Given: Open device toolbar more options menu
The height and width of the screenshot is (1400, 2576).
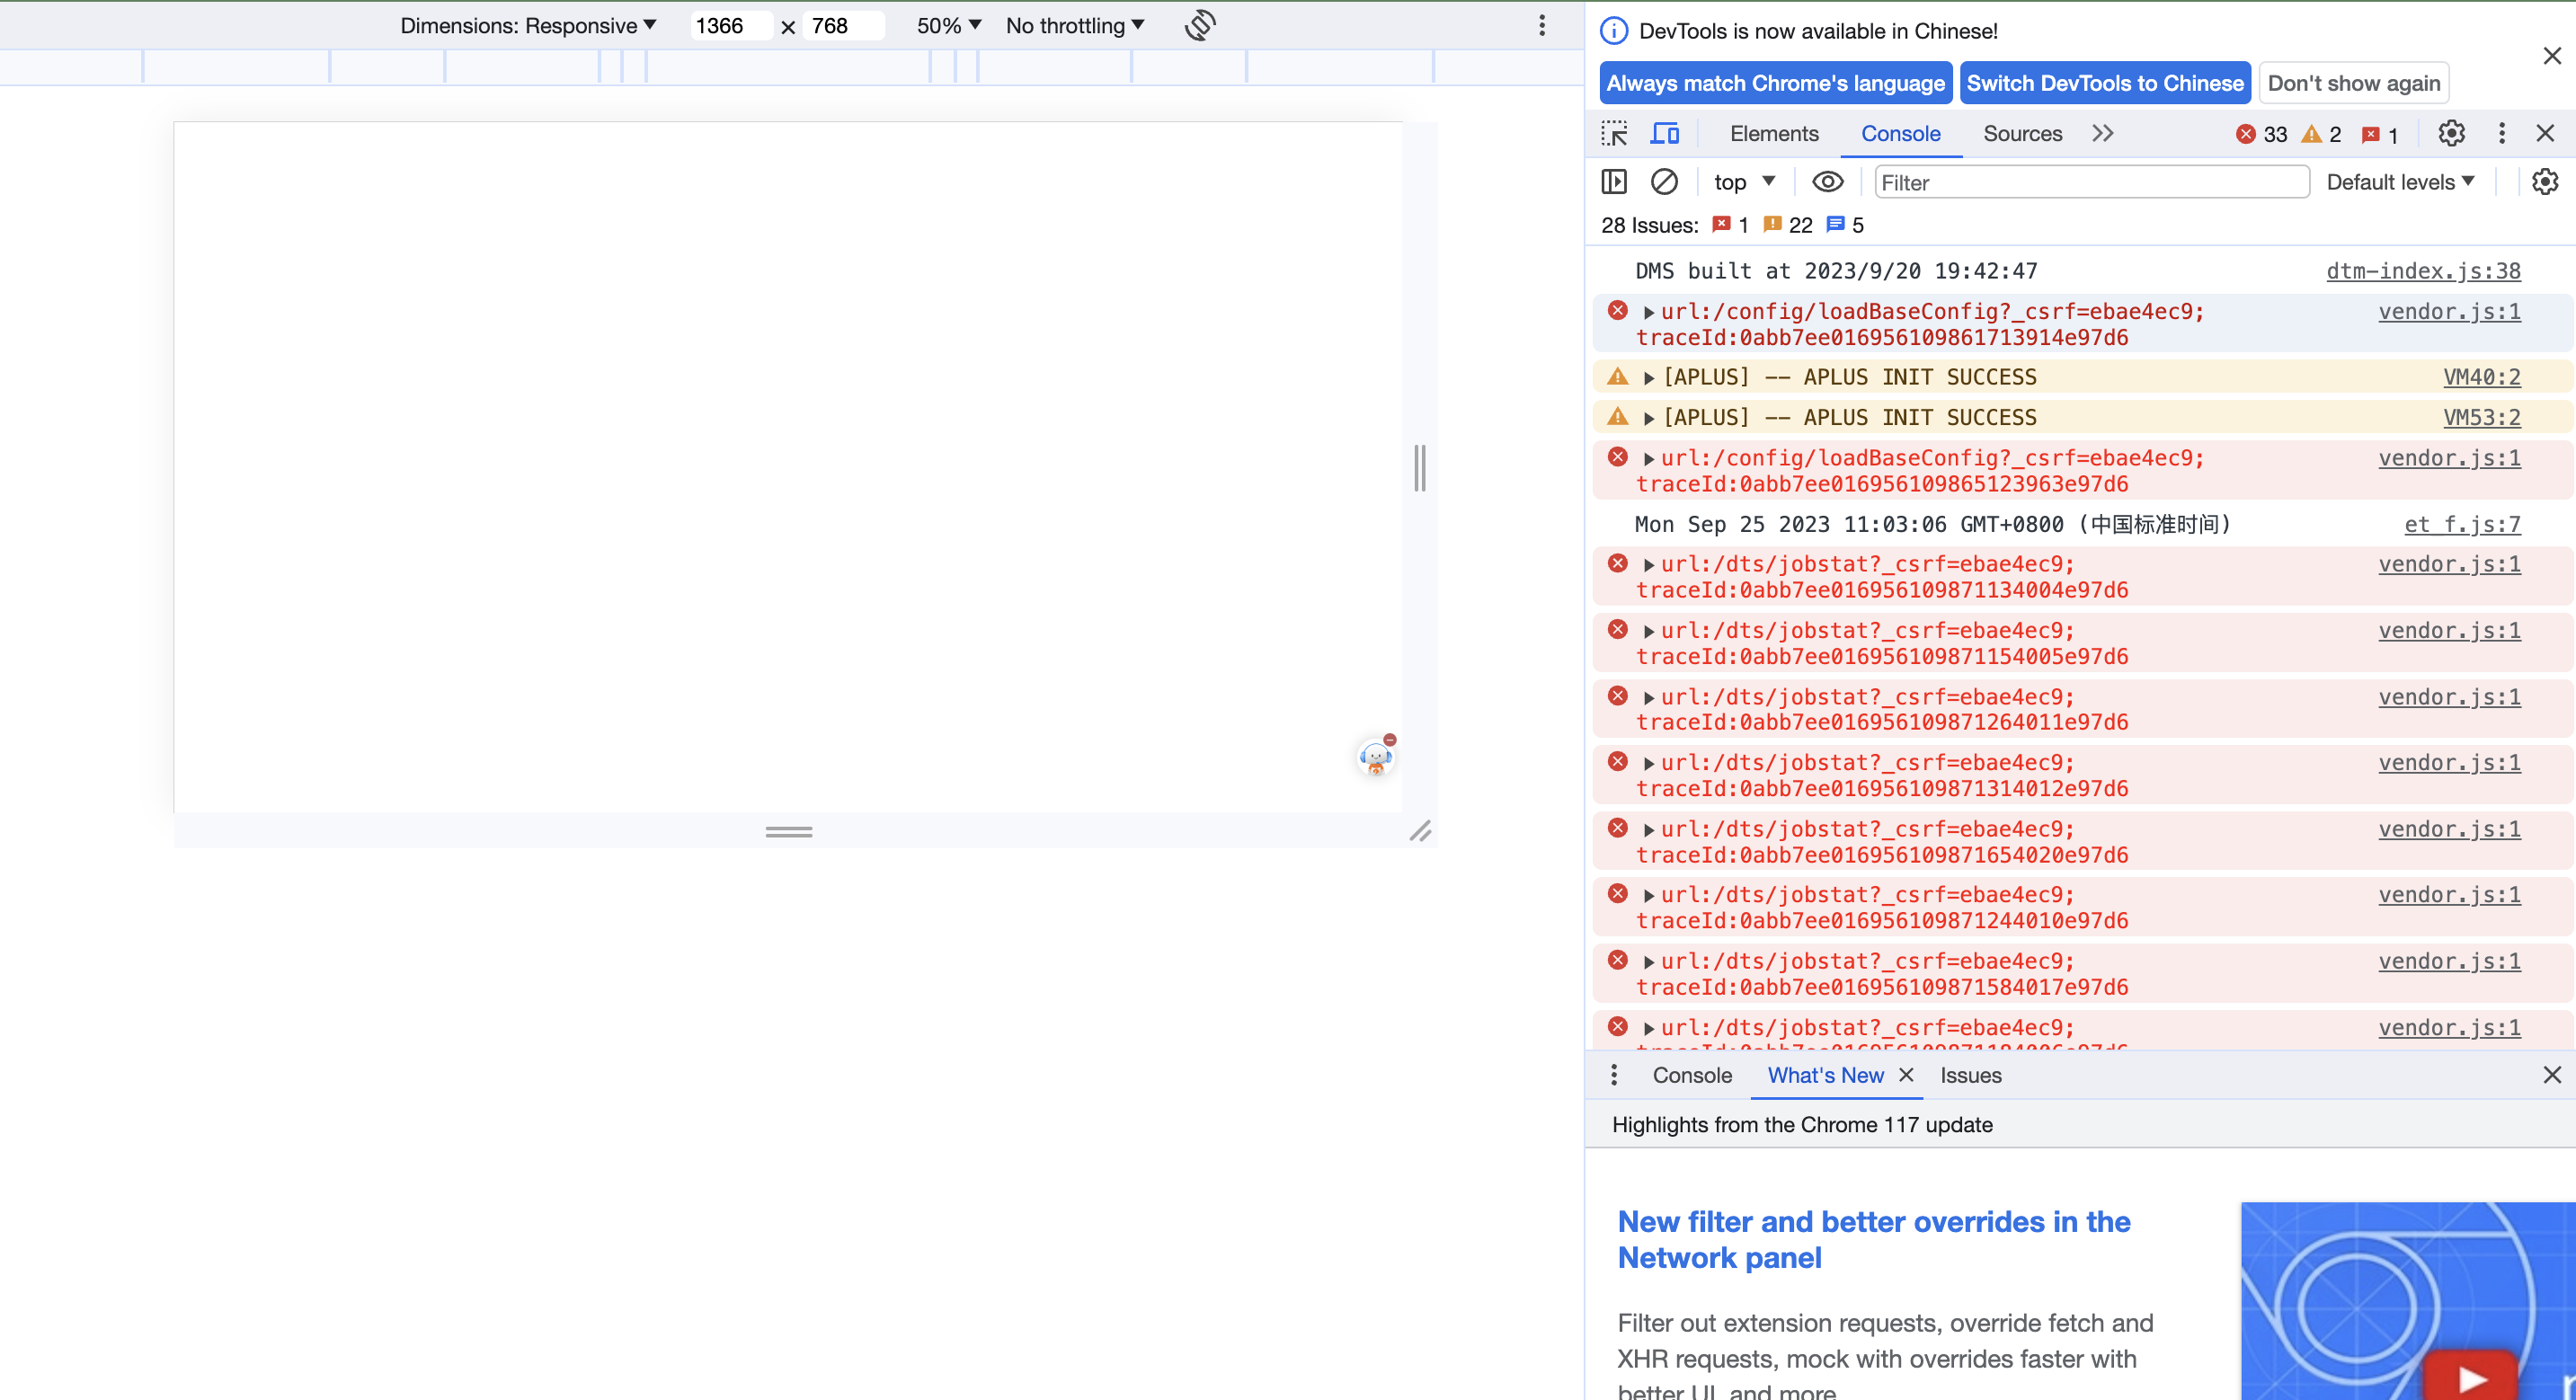Looking at the screenshot, I should [x=1542, y=25].
